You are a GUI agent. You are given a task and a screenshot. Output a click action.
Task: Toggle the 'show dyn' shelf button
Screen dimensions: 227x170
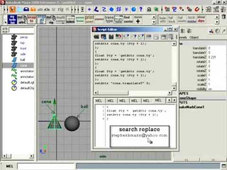pos(201,19)
